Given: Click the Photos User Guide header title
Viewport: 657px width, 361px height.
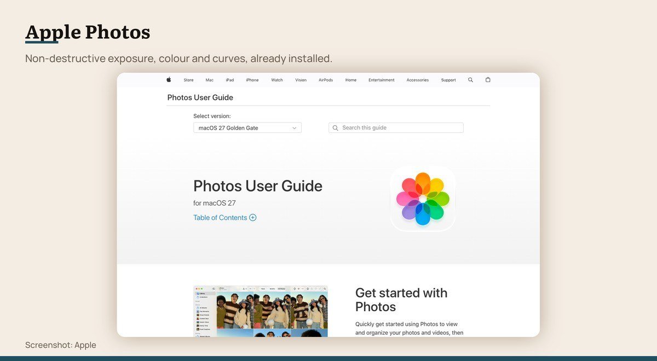Looking at the screenshot, I should (200, 97).
